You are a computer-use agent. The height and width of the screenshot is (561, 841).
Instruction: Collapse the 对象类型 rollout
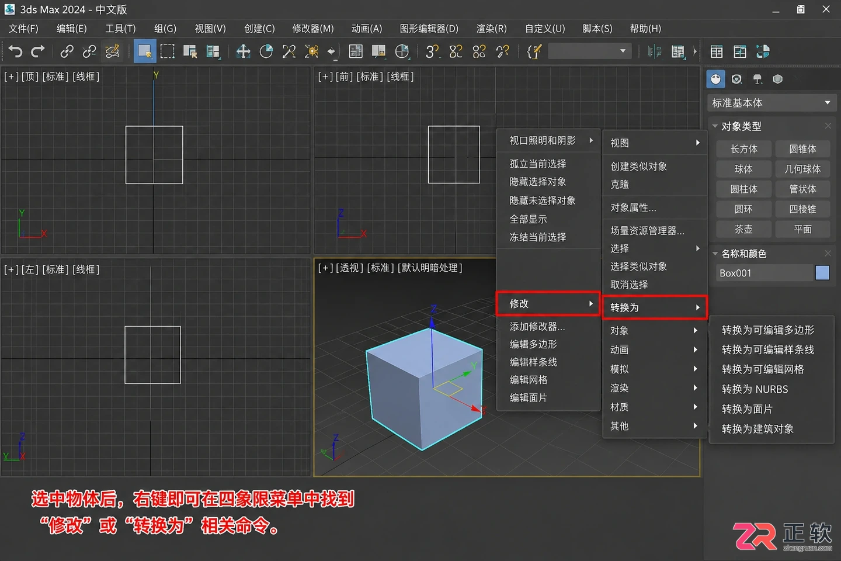pos(715,126)
